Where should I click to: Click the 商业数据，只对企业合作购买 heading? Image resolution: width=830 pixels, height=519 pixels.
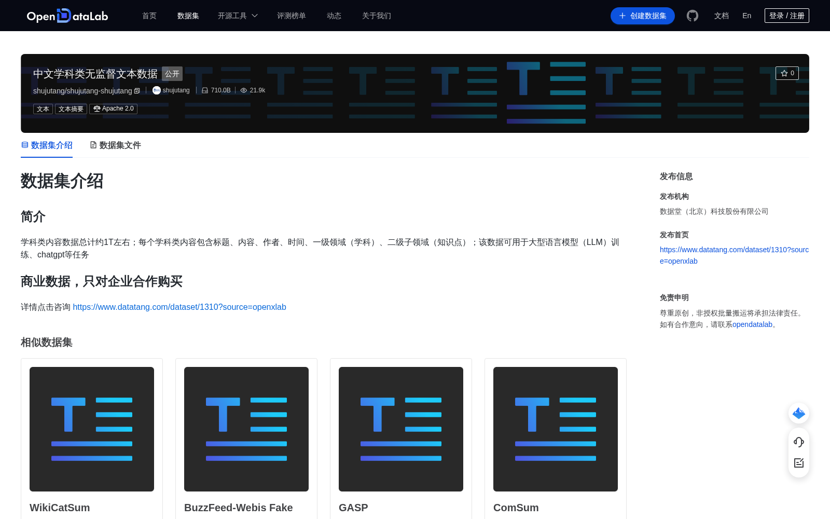pyautogui.click(x=102, y=281)
